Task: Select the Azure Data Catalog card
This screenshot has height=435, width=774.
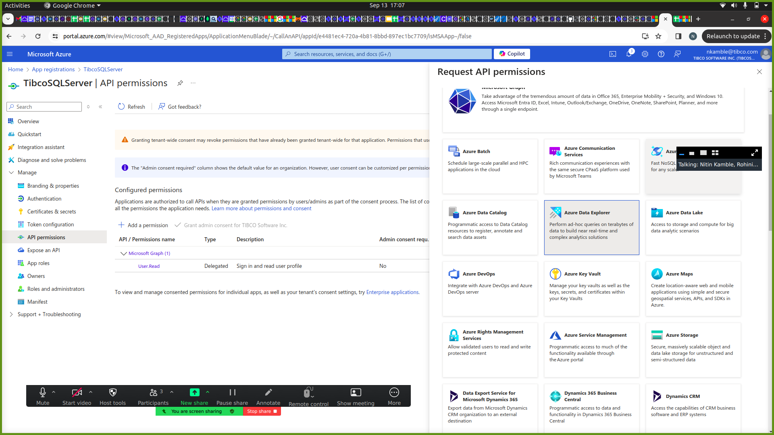Action: 490,228
